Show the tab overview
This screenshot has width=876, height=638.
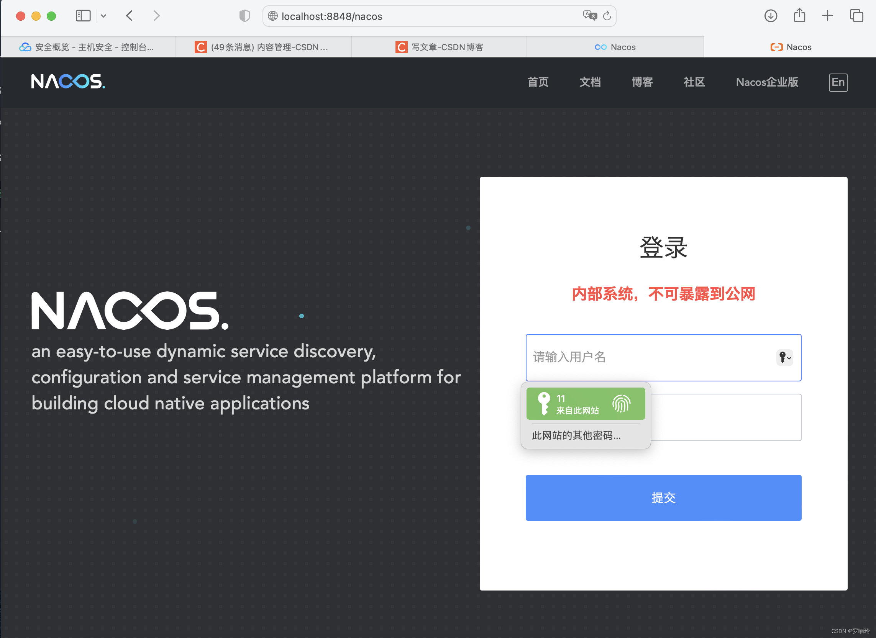pyautogui.click(x=856, y=16)
